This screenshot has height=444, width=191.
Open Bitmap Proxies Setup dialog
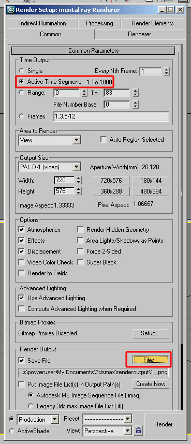click(151, 333)
